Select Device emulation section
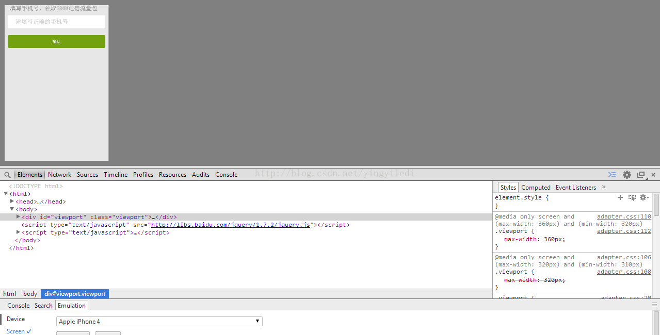The image size is (660, 335). 15,319
